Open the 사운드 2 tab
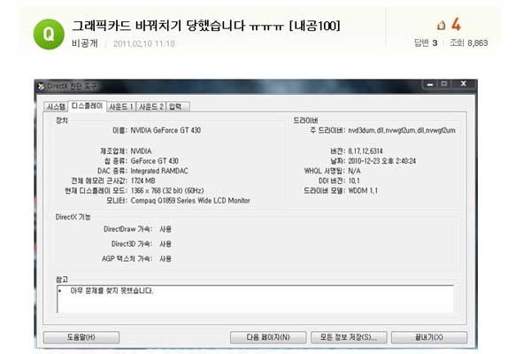 click(150, 105)
